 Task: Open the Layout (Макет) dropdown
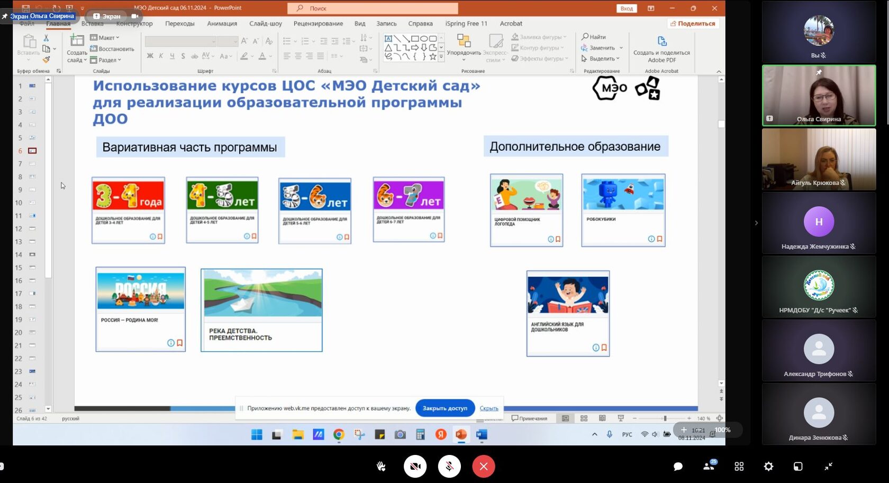coord(105,38)
